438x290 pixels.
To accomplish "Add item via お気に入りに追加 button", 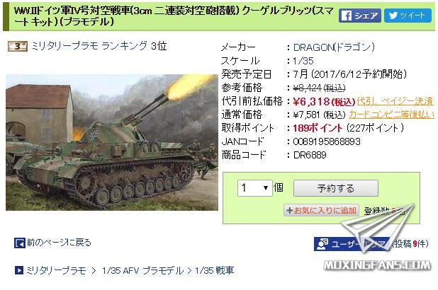I will coord(321,211).
